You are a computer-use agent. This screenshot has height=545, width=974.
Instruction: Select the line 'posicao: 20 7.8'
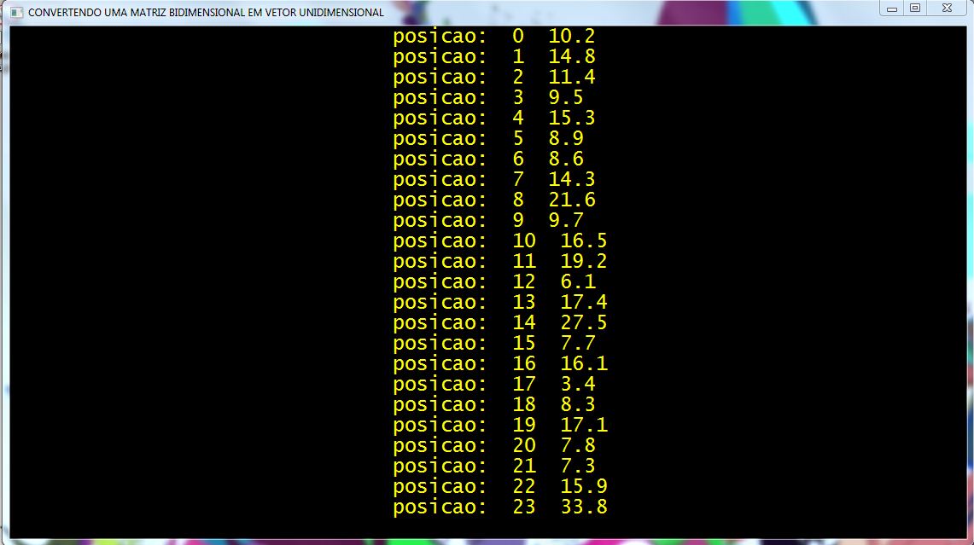point(494,446)
